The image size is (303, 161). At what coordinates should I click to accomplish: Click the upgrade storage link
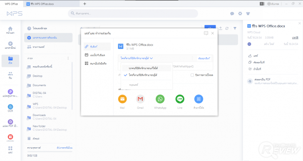pyautogui.click(x=65, y=148)
